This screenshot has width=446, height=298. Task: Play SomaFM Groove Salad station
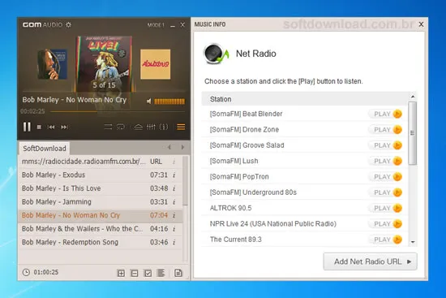click(x=385, y=145)
